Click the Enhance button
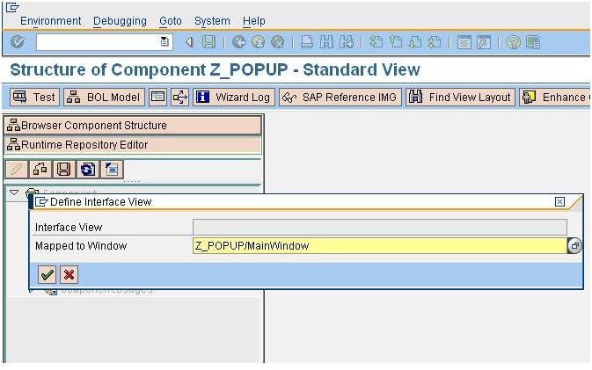This screenshot has height=370, width=592. click(554, 98)
